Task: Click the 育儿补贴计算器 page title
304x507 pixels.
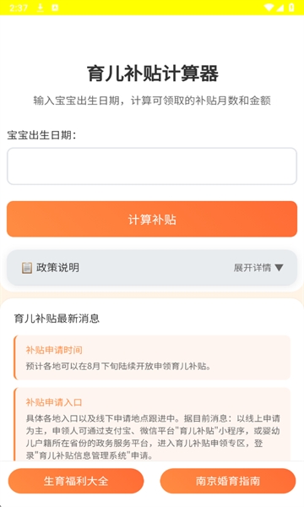Action: [152, 73]
